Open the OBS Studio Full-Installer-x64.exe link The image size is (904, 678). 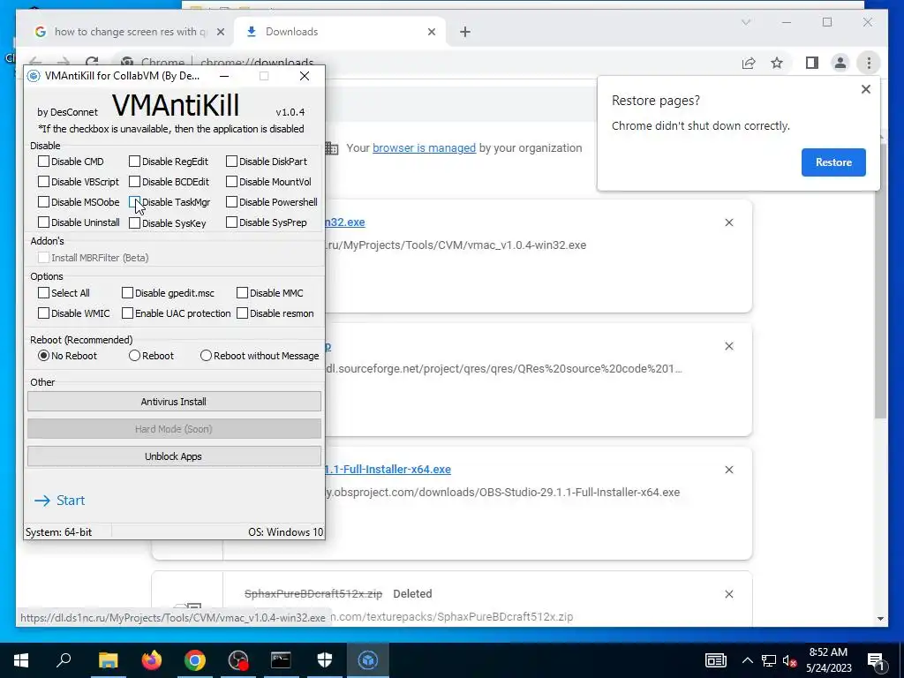pos(388,470)
